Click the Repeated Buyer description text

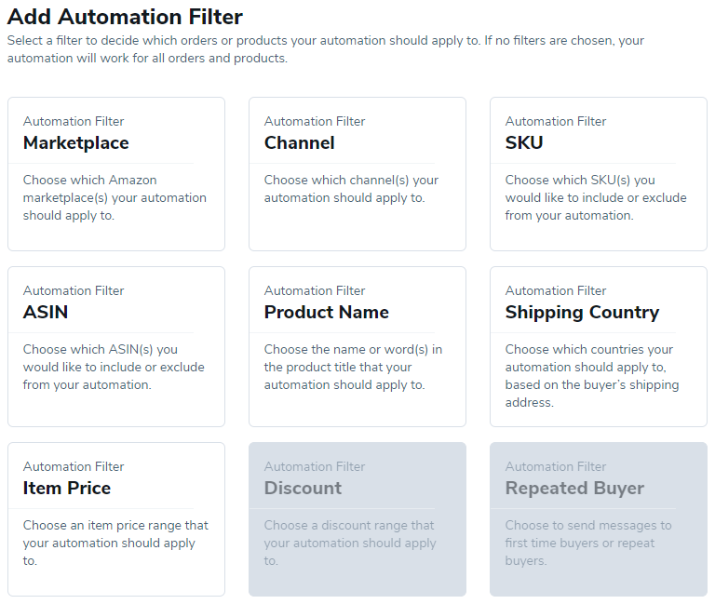pos(588,543)
